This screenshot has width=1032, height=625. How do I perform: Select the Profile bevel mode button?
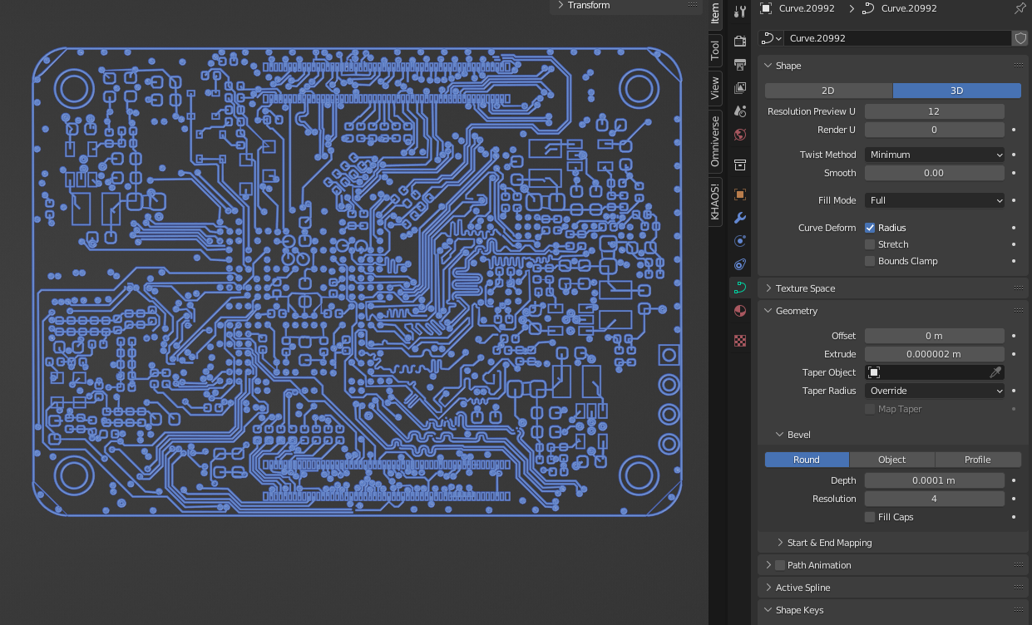point(977,460)
